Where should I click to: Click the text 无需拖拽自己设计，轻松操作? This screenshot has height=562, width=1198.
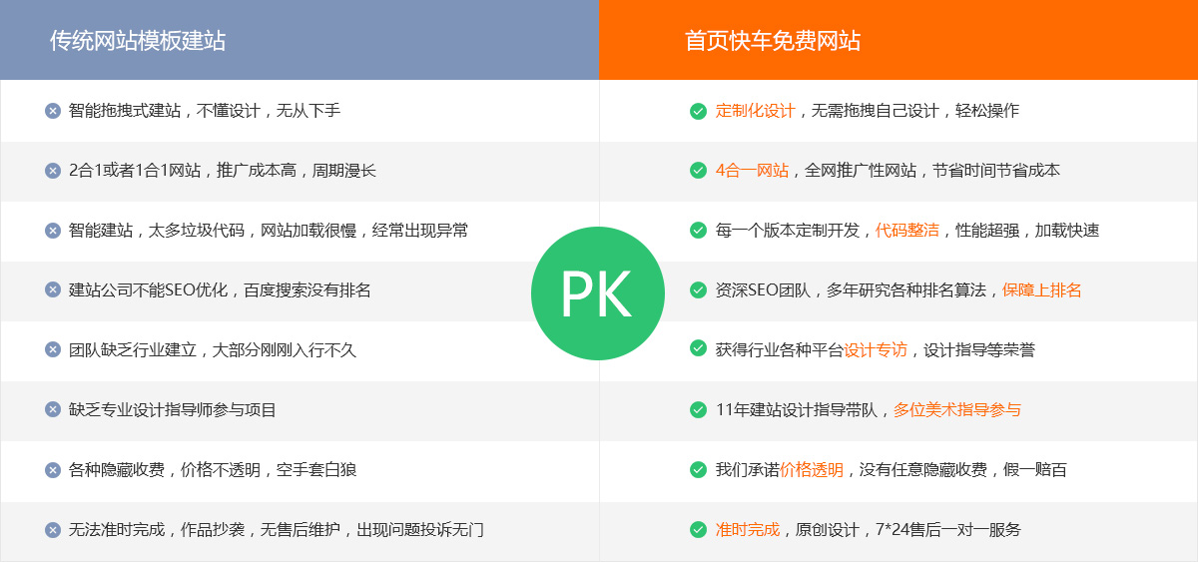pyautogui.click(x=915, y=111)
